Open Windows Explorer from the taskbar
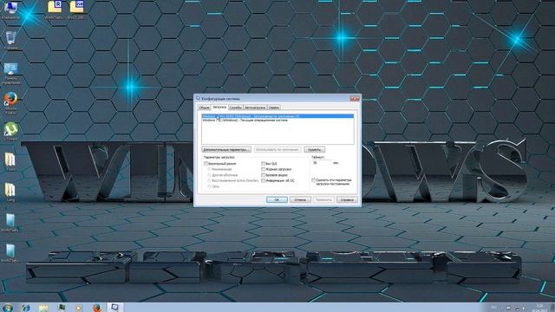 (43, 308)
